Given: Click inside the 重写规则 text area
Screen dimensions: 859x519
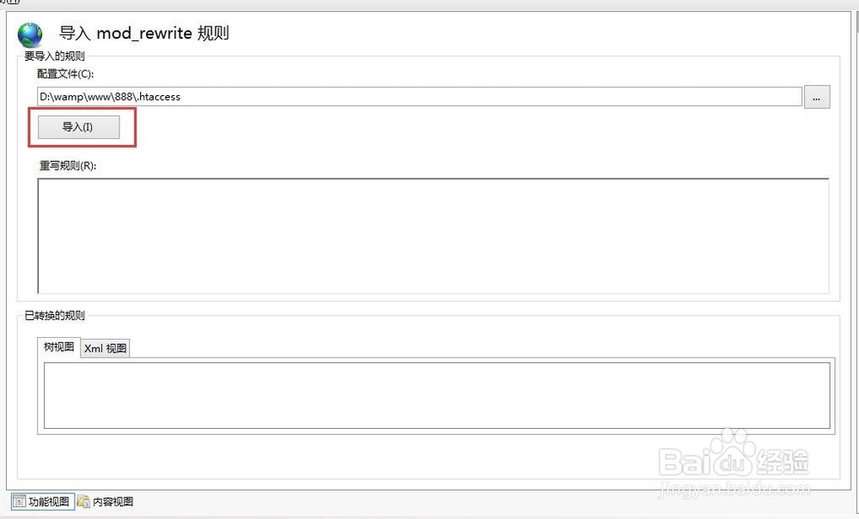Looking at the screenshot, I should click(433, 236).
